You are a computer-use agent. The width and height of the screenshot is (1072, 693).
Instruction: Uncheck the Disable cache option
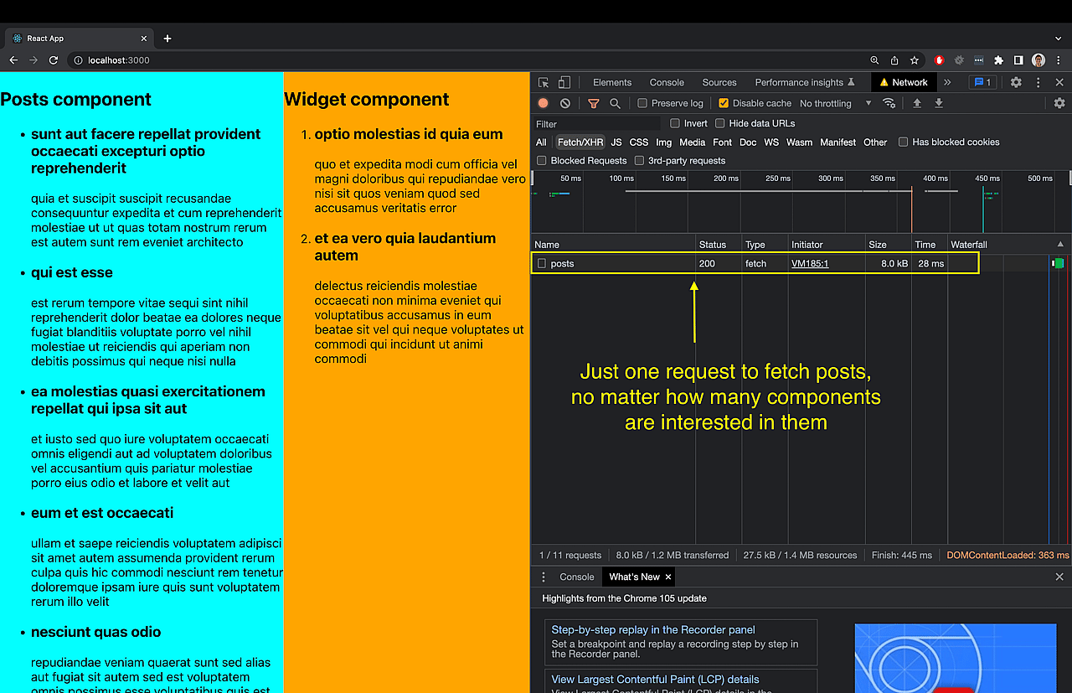click(725, 103)
